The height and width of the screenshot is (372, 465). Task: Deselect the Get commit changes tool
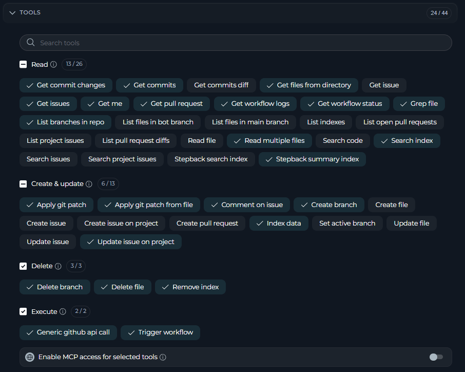[66, 85]
